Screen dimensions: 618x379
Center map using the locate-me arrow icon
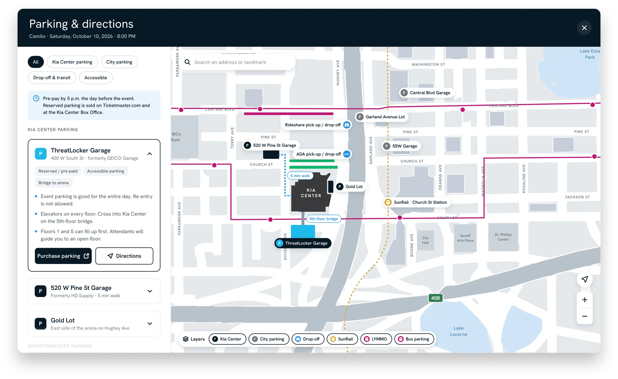(x=585, y=279)
